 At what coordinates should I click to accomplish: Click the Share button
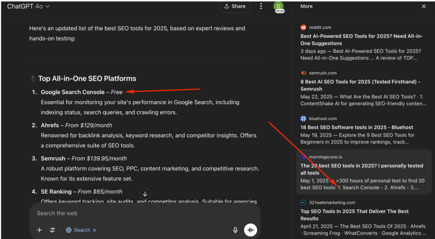pos(234,6)
